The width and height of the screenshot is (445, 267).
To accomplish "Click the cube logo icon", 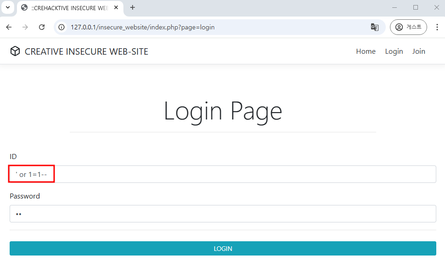I will 15,51.
